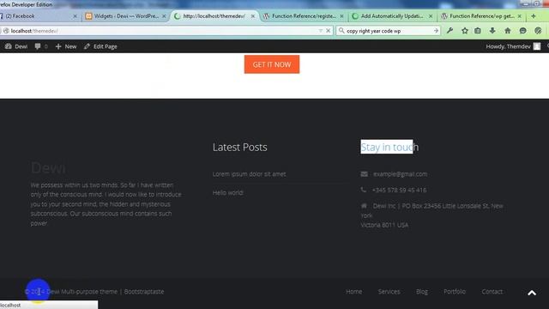This screenshot has width=549, height=309.
Task: Click the Latest Posts heading
Action: tap(240, 147)
